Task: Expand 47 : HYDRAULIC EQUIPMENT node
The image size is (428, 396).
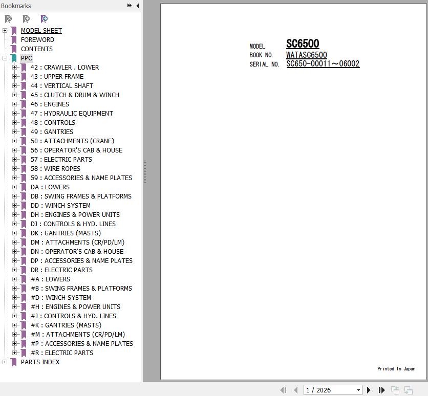Action: point(14,114)
